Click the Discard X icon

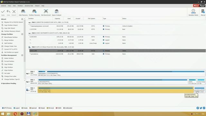14,12
